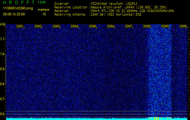
Task: Click the 1.1 kHz frequency label
Action: coord(2,39)
